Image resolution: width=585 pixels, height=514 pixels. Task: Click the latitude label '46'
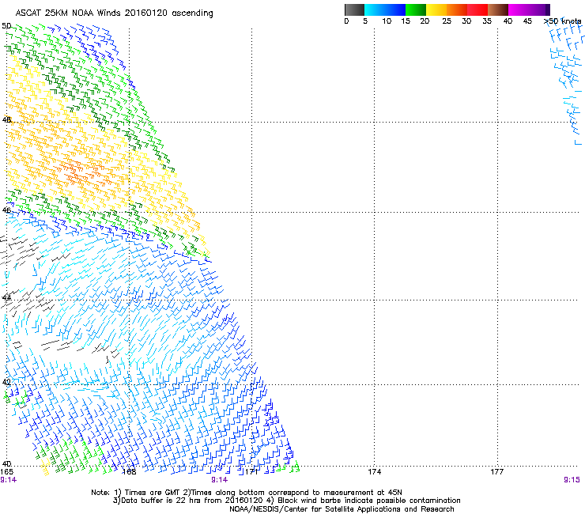pos(6,210)
